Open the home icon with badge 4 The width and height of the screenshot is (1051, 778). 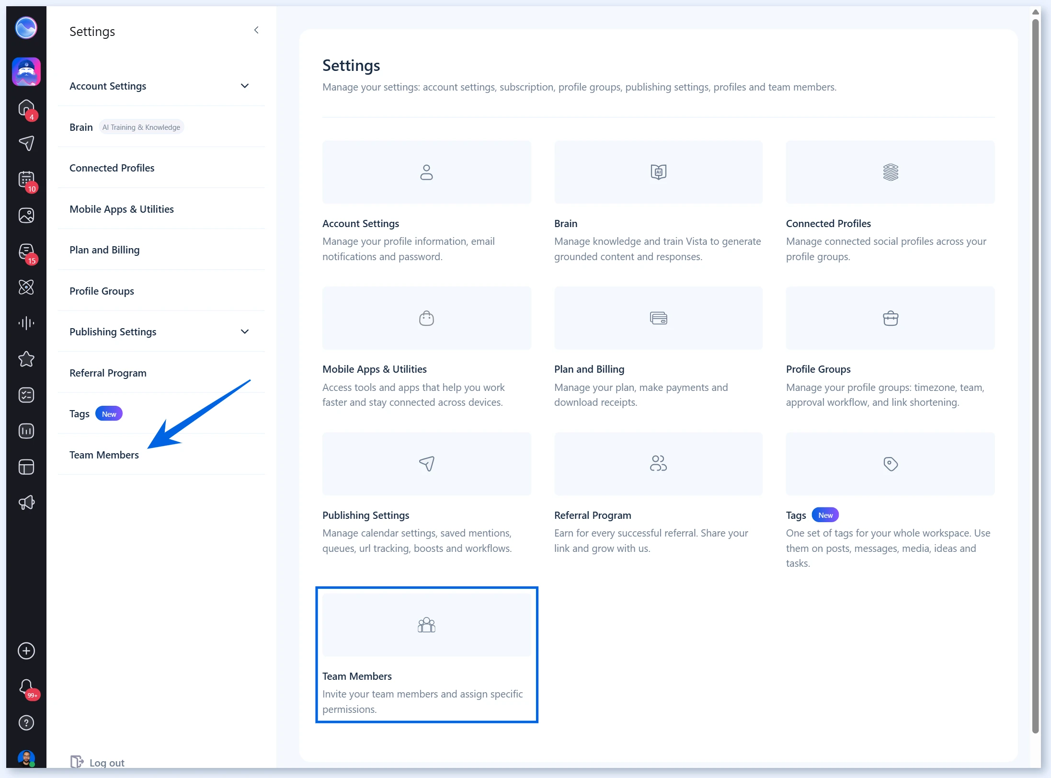(x=26, y=108)
